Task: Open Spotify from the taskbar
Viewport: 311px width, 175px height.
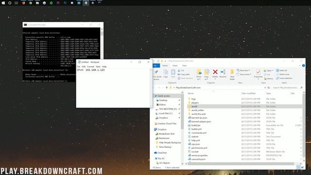Action: coord(51,3)
